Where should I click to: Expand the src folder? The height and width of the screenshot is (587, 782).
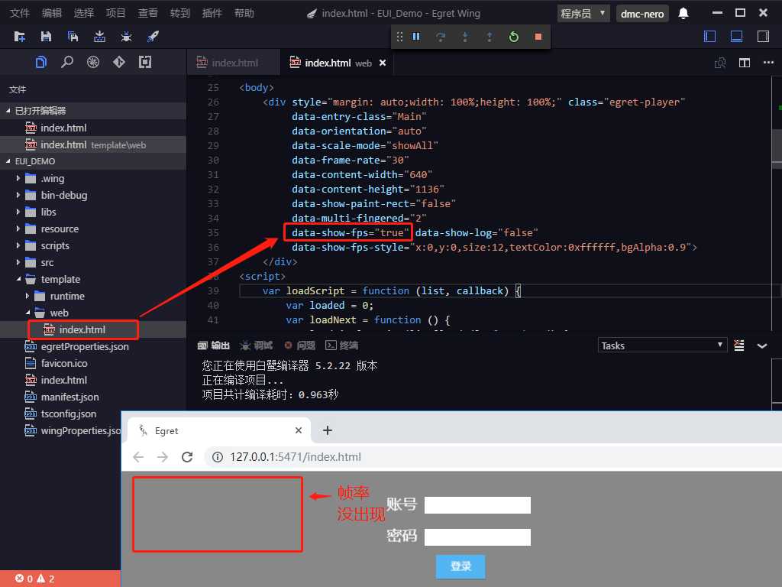(x=18, y=263)
